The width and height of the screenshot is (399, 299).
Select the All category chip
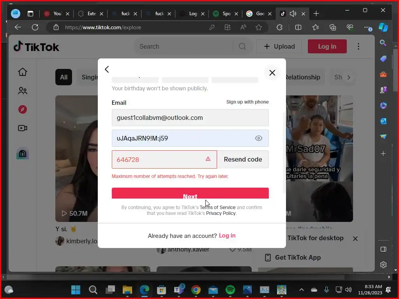click(x=64, y=77)
